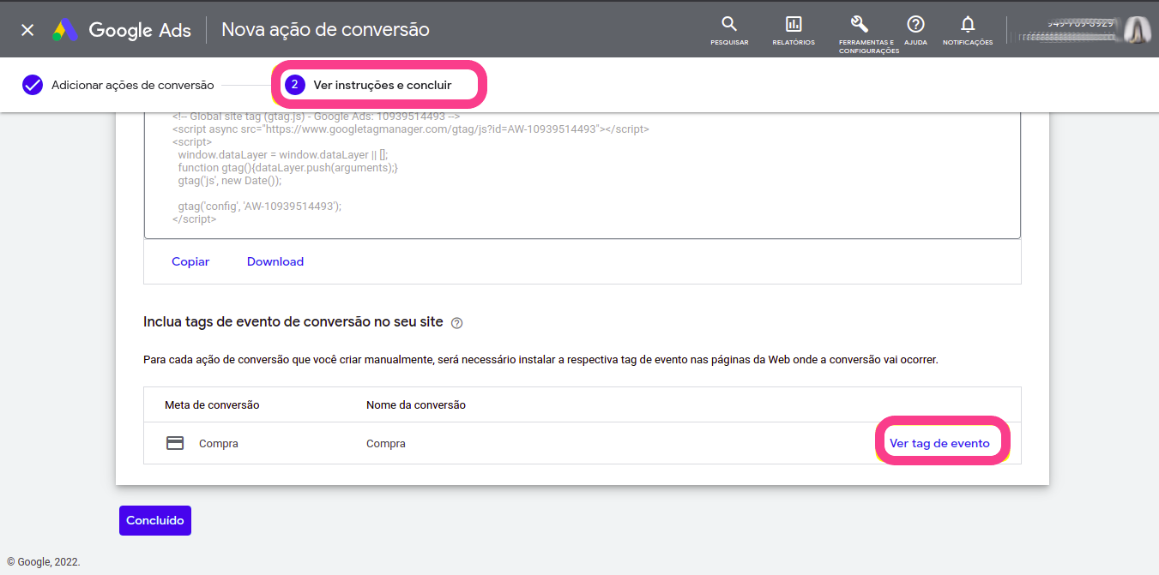Click the checkmark icon of completed step
Viewport: 1159px width, 575px height.
tap(33, 85)
